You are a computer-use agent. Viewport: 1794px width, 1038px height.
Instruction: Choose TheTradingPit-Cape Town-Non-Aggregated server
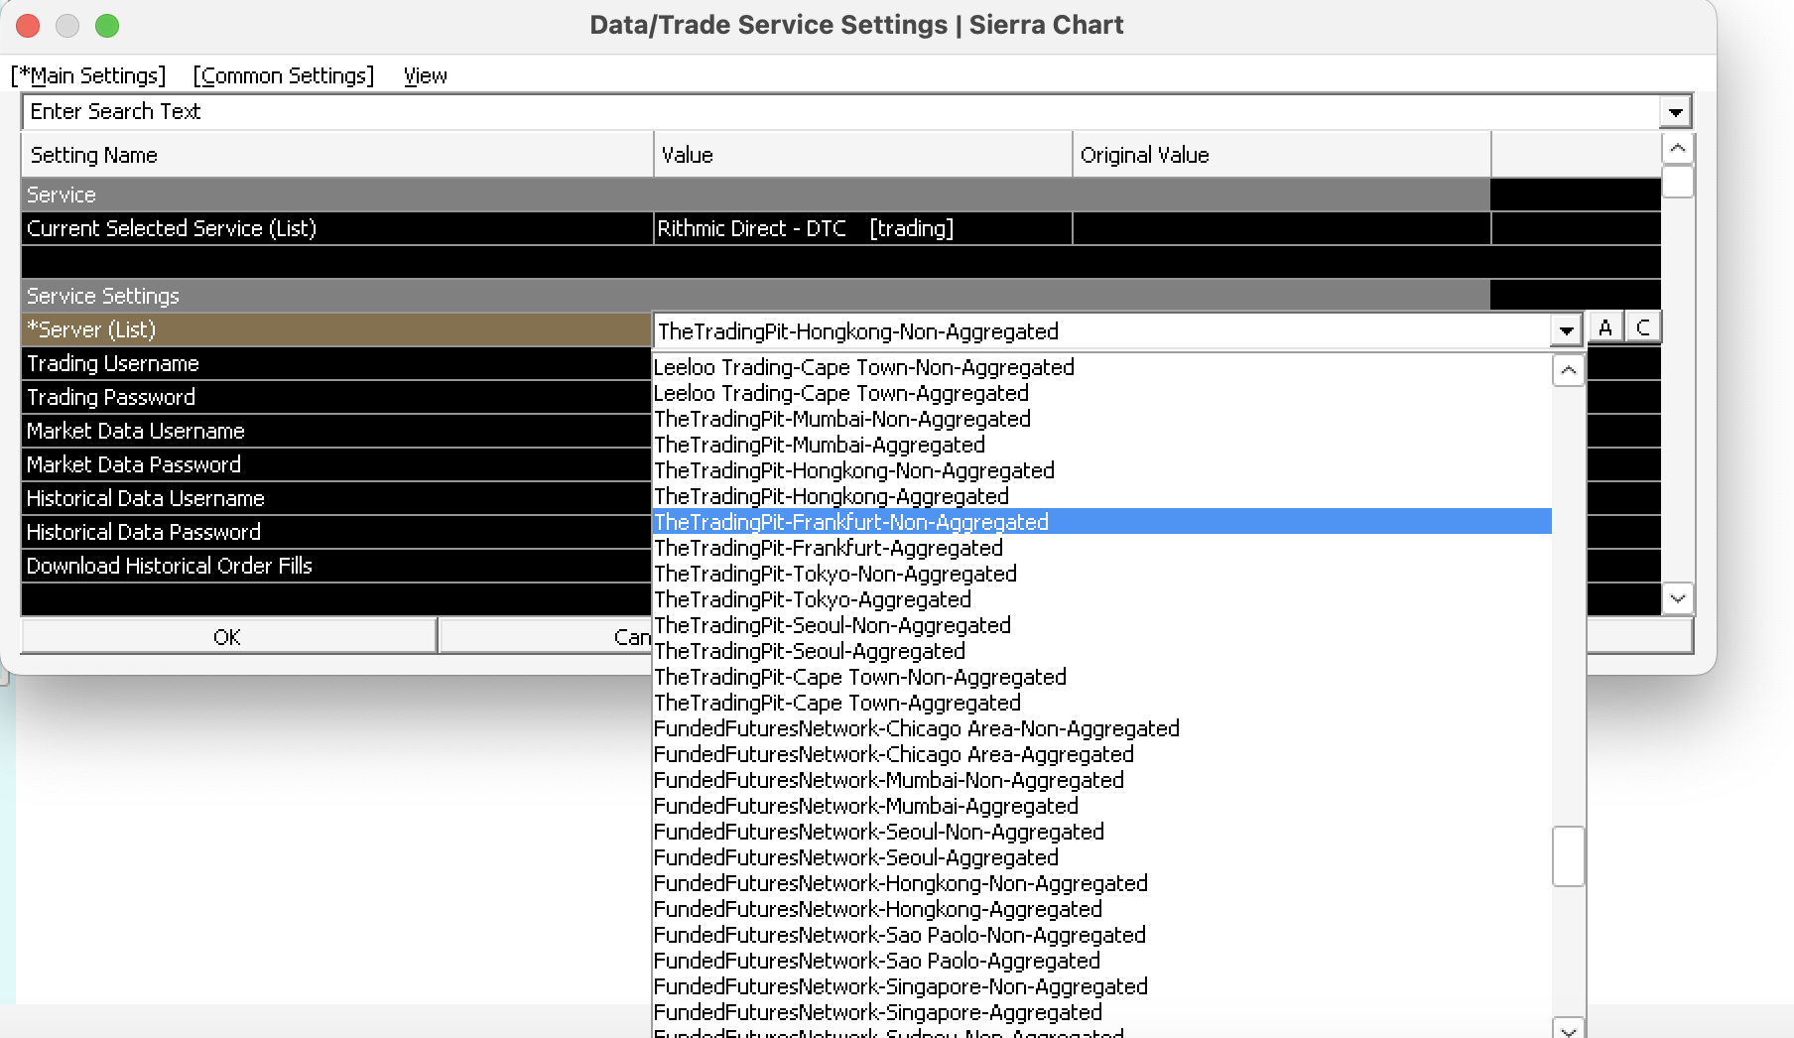(1101, 677)
